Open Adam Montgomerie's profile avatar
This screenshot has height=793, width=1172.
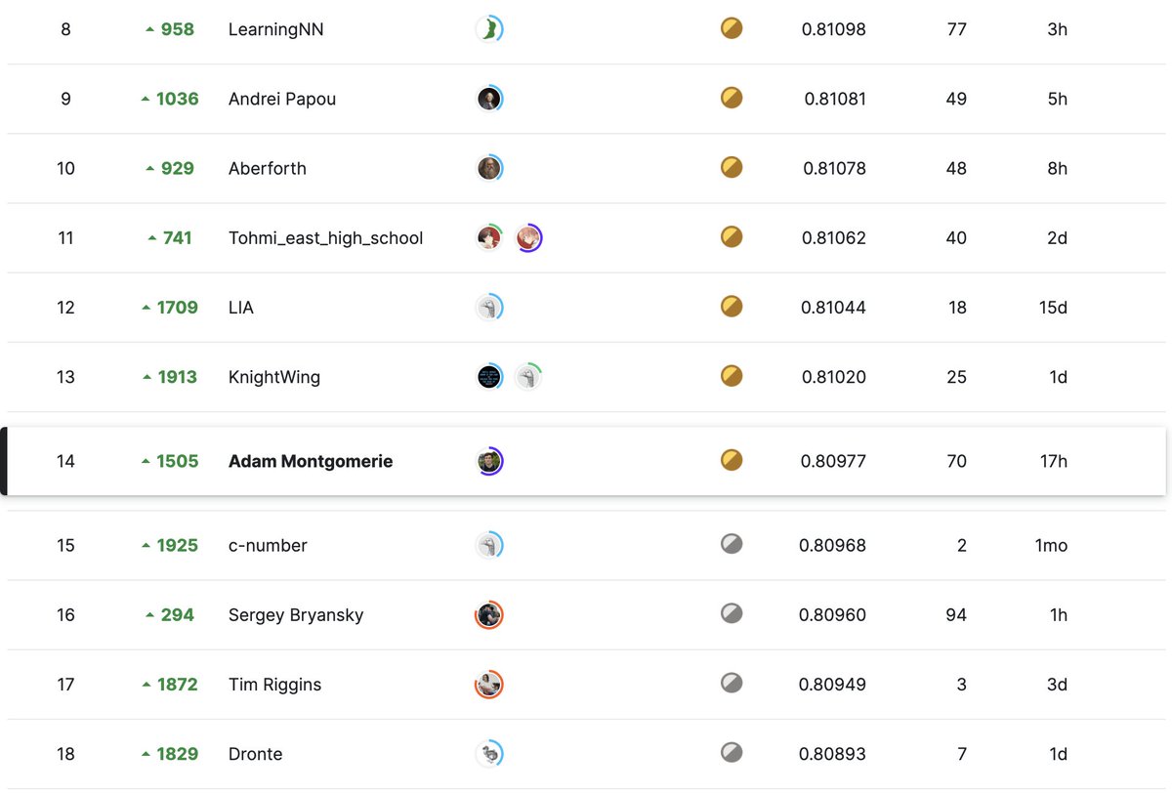pos(489,461)
